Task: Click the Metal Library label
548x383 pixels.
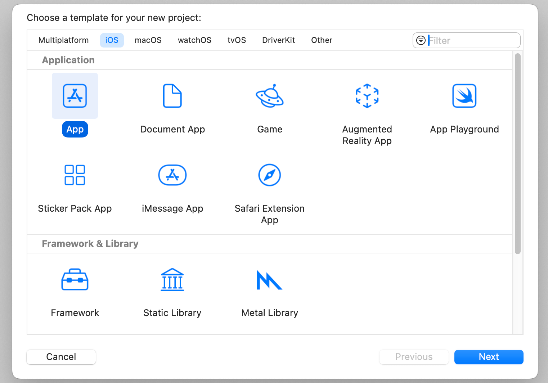Action: click(270, 313)
